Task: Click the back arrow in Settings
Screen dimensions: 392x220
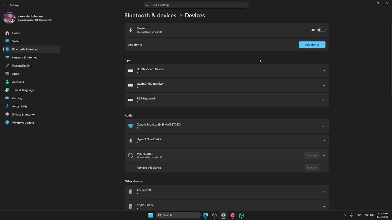Action: (5, 5)
